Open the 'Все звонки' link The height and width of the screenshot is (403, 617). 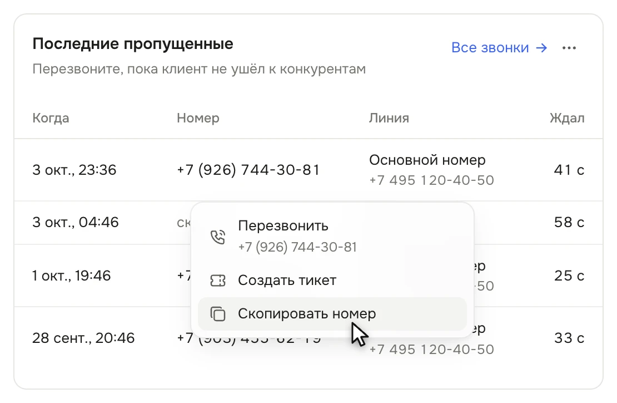click(499, 48)
